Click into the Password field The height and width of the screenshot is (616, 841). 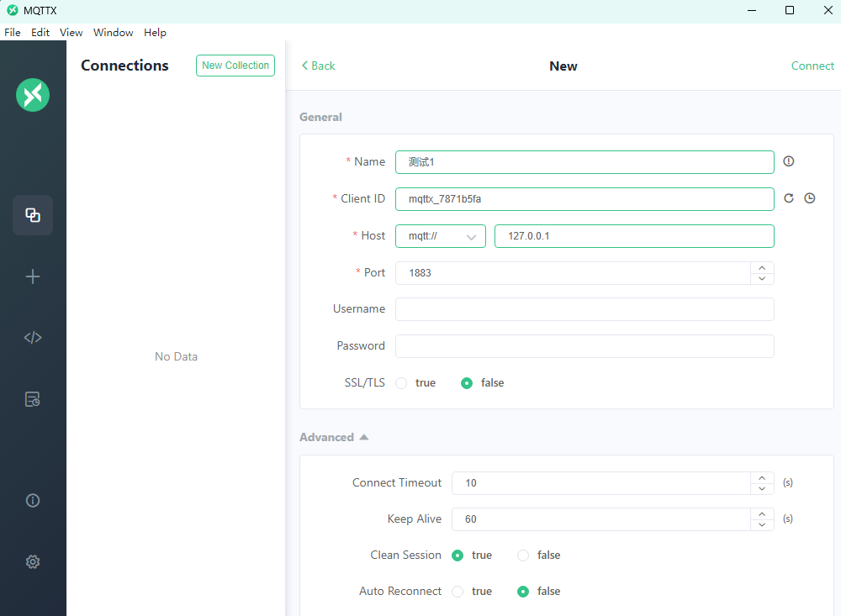click(584, 346)
